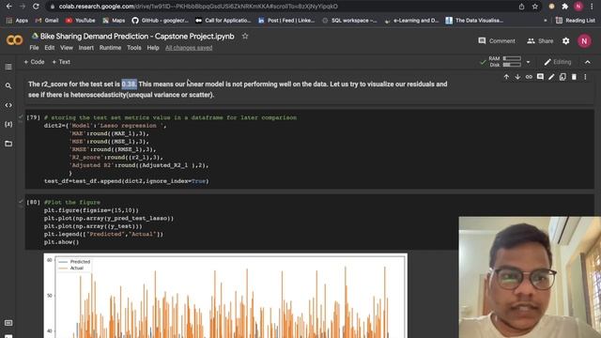Reload the Colab page
Viewport: 601px width, 338px height.
pyautogui.click(x=36, y=7)
